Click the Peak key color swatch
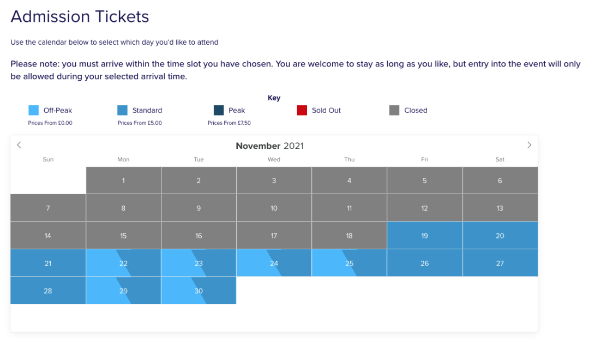Image resolution: width=589 pixels, height=354 pixels. tap(219, 111)
